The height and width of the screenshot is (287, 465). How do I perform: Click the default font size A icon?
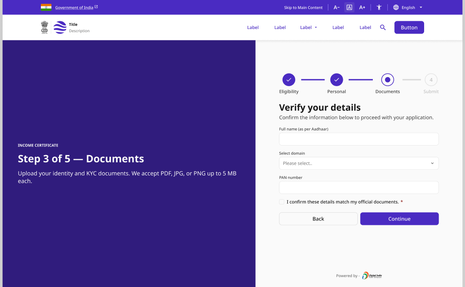tap(349, 7)
